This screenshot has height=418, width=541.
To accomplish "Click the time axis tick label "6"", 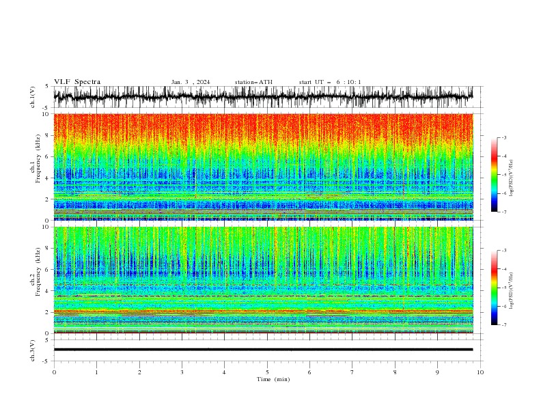I will pyautogui.click(x=309, y=372).
